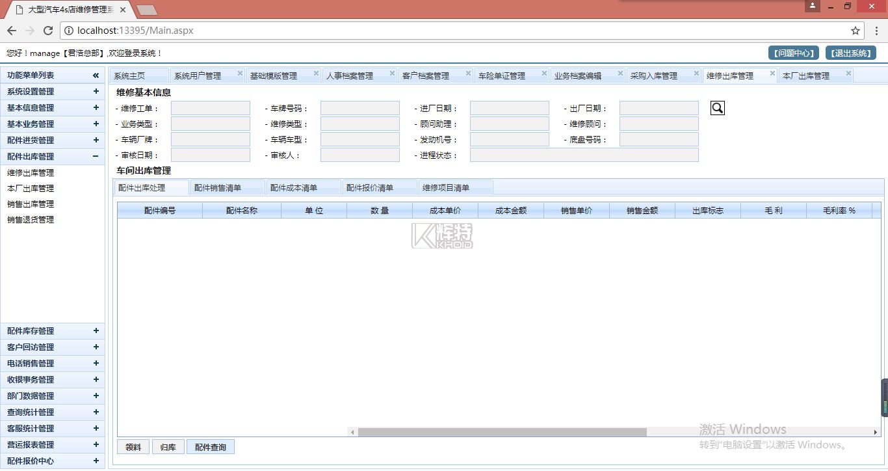This screenshot has height=471, width=888.
Task: Go back with the browser back arrow
Action: pos(12,31)
